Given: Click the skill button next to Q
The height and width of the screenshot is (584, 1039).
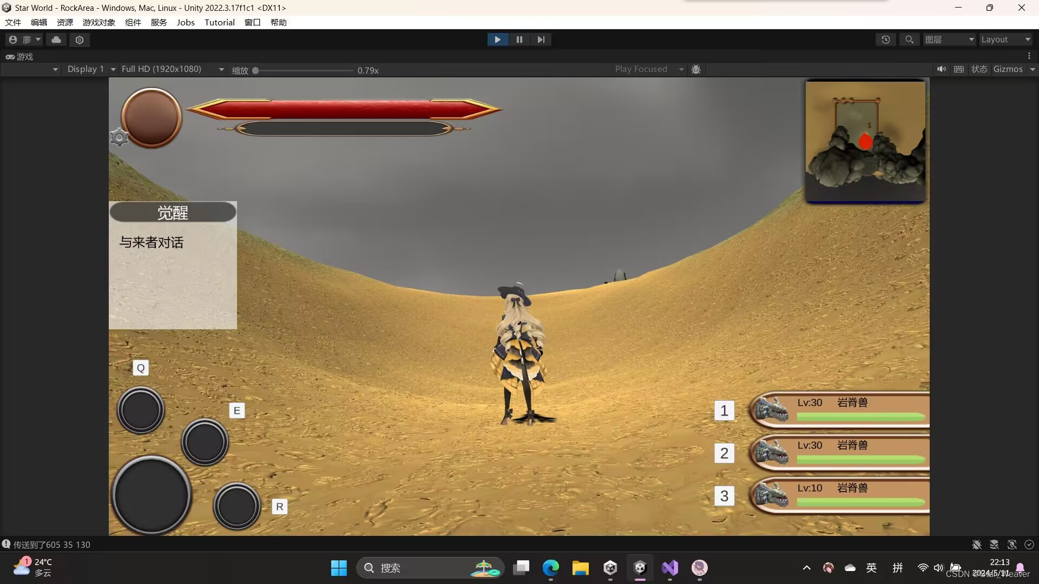Looking at the screenshot, I should coord(141,410).
